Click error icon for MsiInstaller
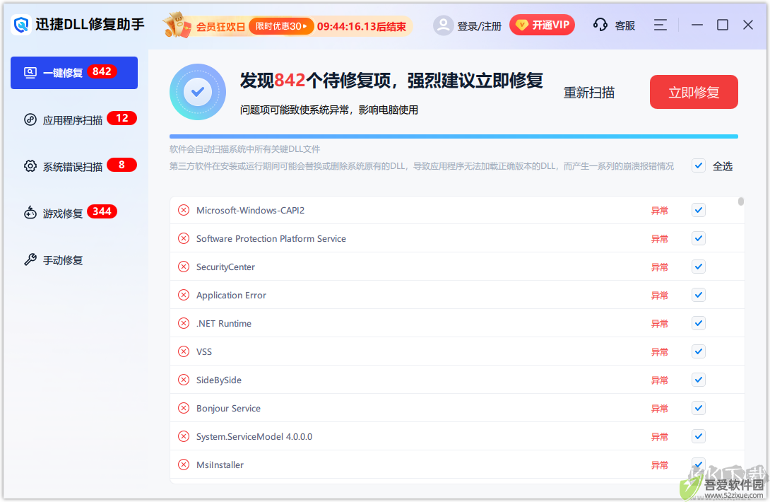 coord(184,465)
